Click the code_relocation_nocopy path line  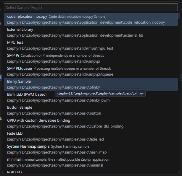86,22
